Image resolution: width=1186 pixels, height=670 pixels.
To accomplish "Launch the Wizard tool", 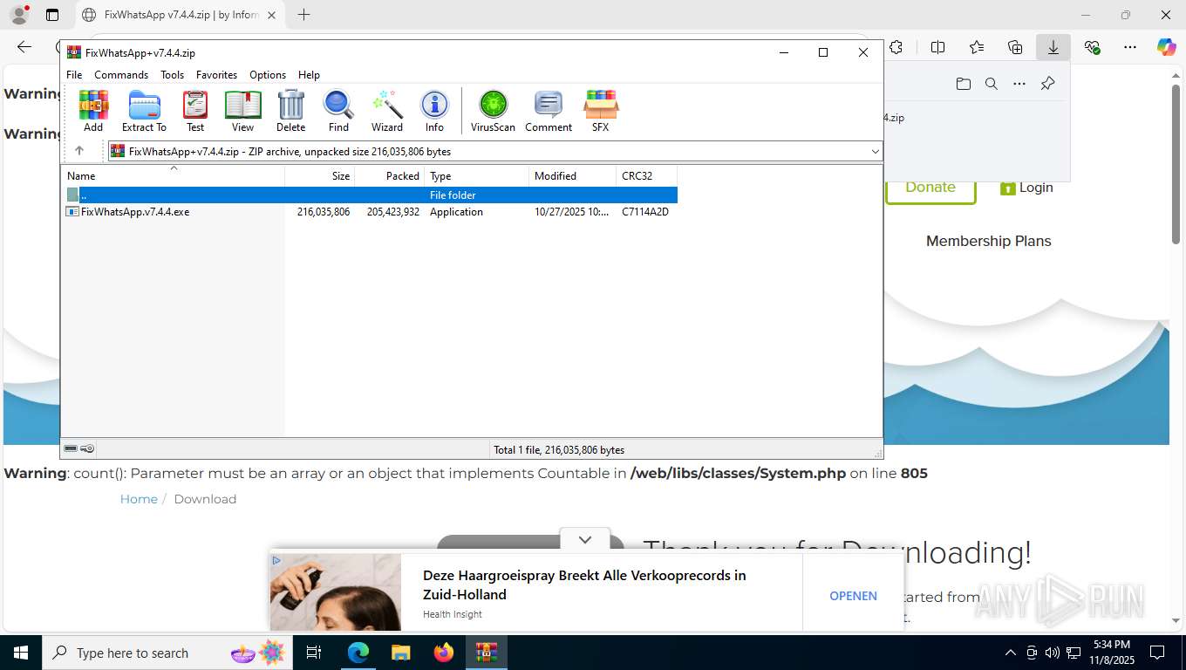I will 387,111.
